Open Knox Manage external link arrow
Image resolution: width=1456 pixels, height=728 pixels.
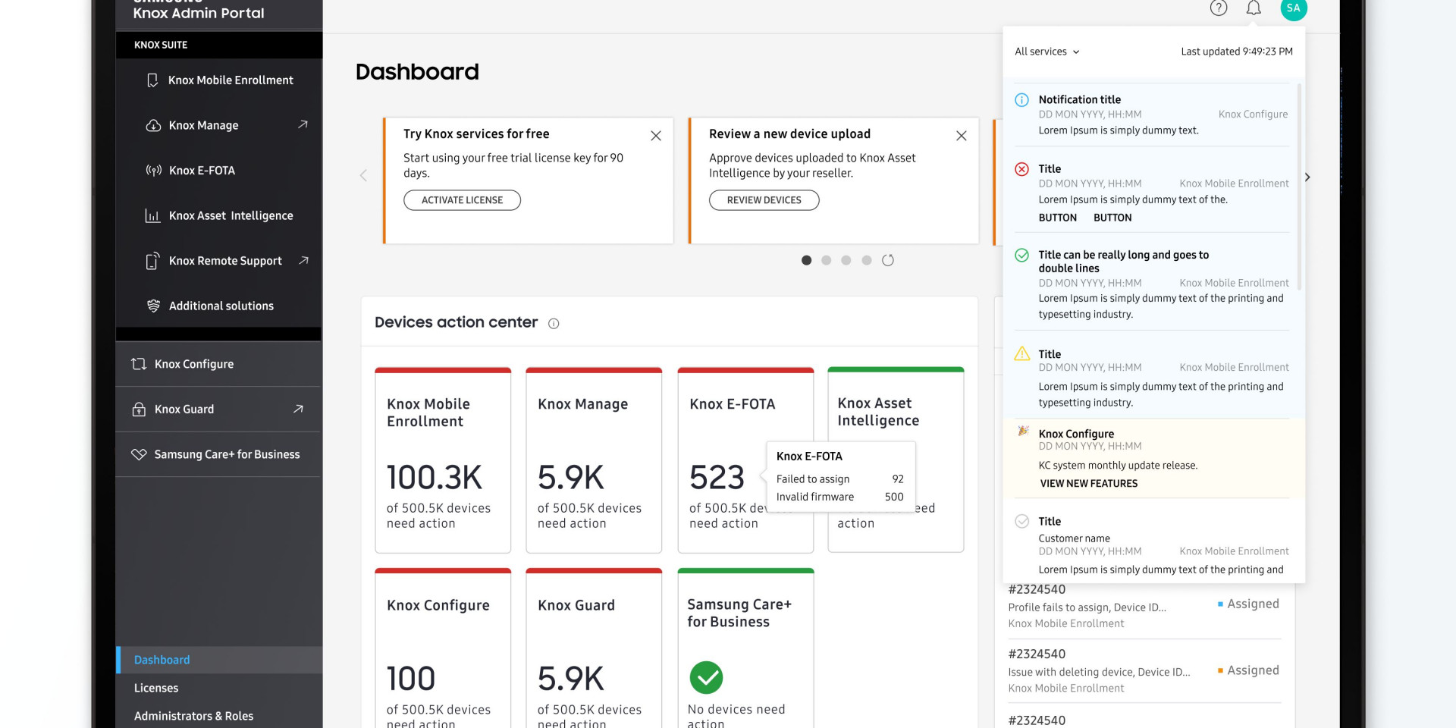tap(303, 124)
